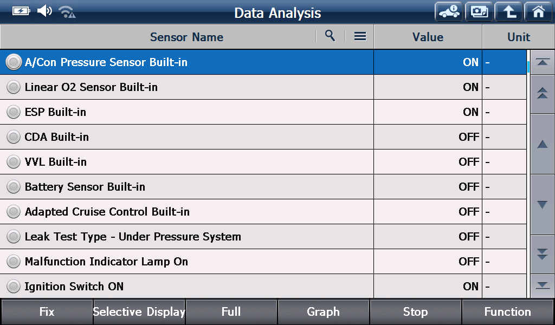Page down with the double-down arrow
The height and width of the screenshot is (325, 555).
(542, 254)
